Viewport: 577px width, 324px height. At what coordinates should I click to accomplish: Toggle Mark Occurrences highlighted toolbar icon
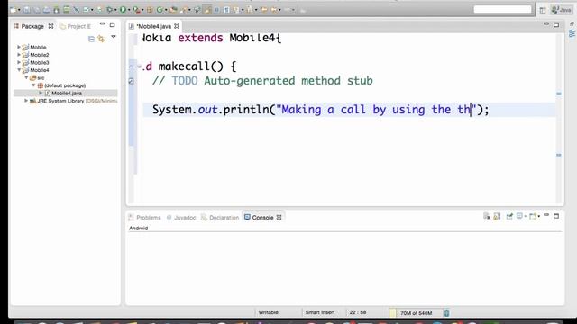207,10
